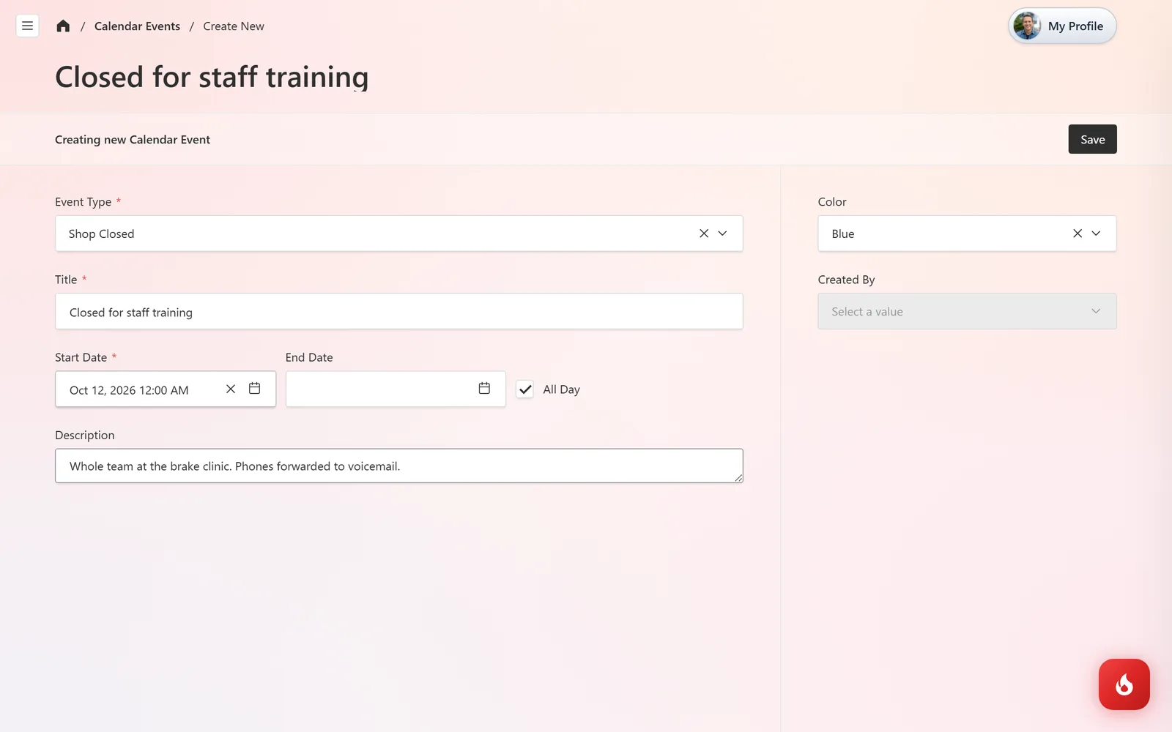Open the hamburger sidebar menu
This screenshot has width=1172, height=732.
coord(27,26)
